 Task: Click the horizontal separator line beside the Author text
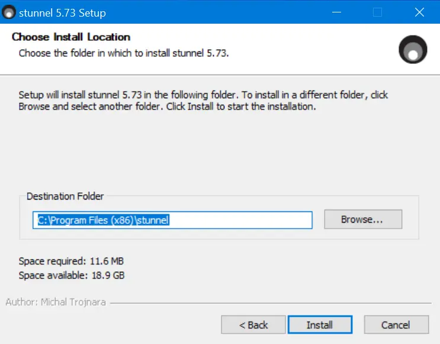271,303
